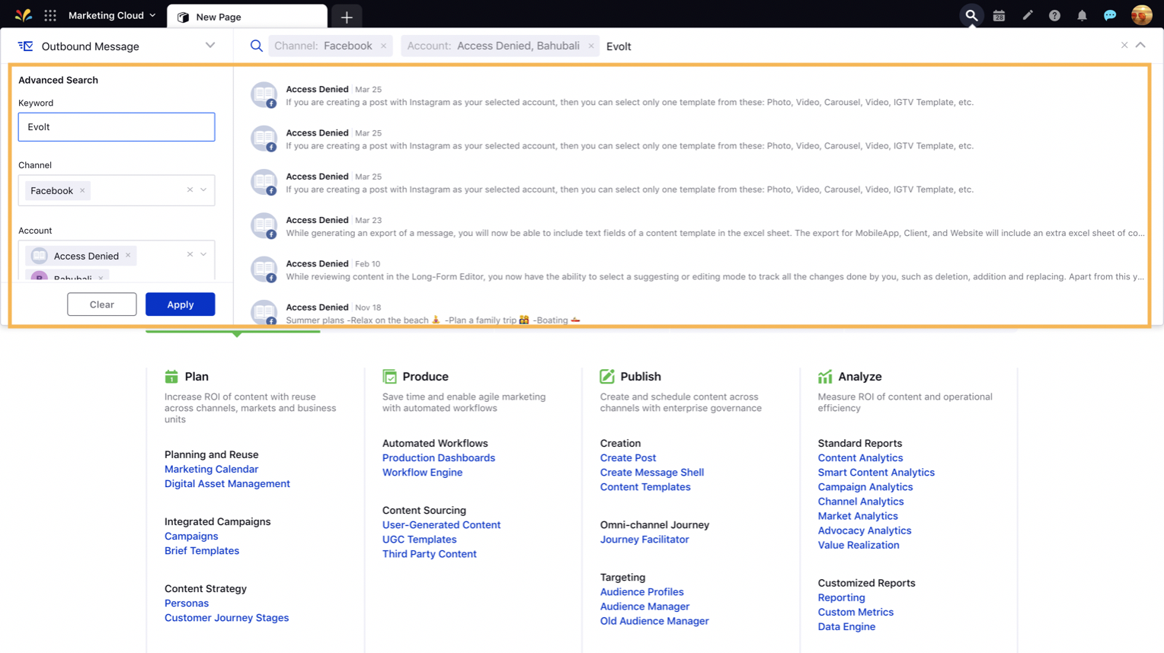Click the Apply button
1164x653 pixels.
181,304
